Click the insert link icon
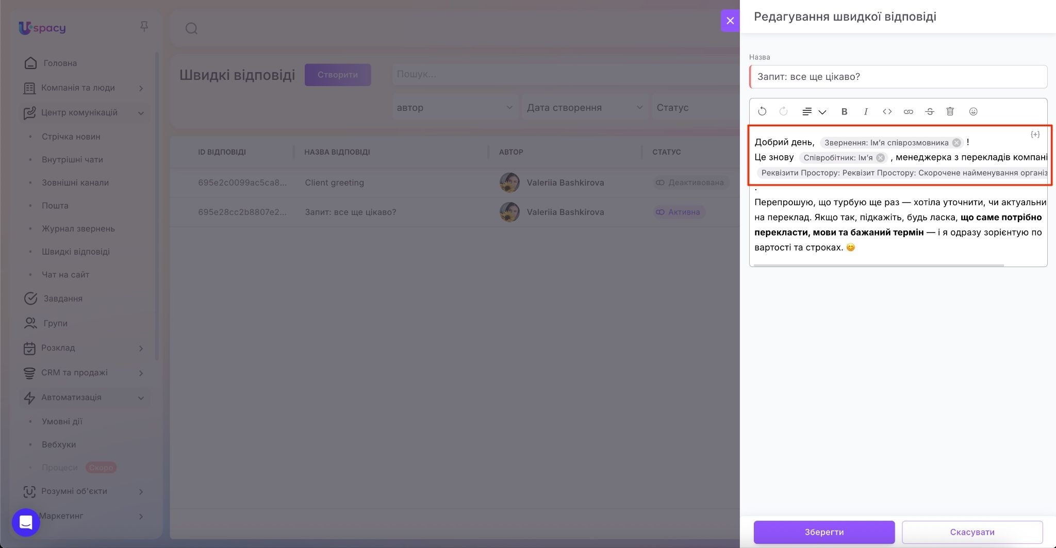 [908, 111]
